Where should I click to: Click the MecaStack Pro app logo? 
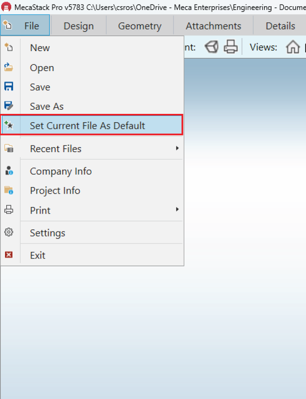[6, 7]
